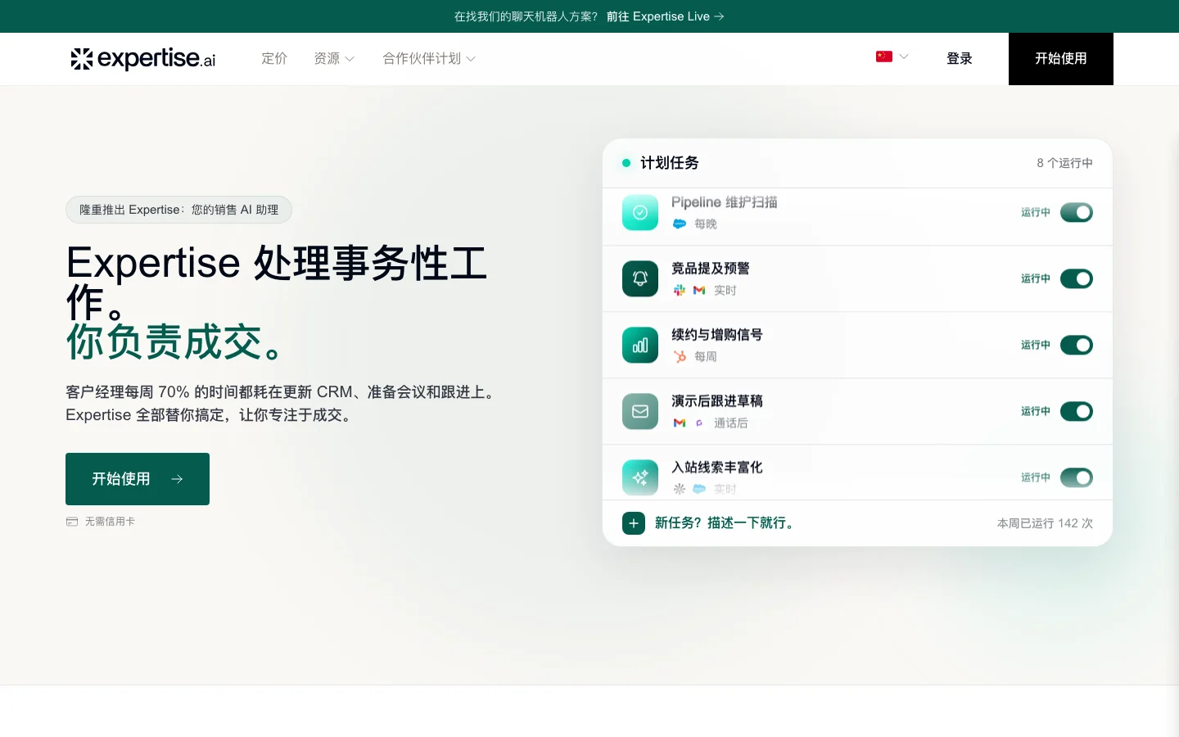This screenshot has width=1179, height=737.
Task: Click 登录 in the header
Action: pos(960,58)
